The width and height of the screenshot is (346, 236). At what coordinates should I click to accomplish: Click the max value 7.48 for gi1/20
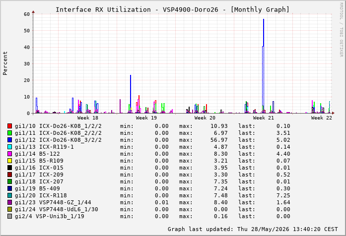tap(221, 195)
